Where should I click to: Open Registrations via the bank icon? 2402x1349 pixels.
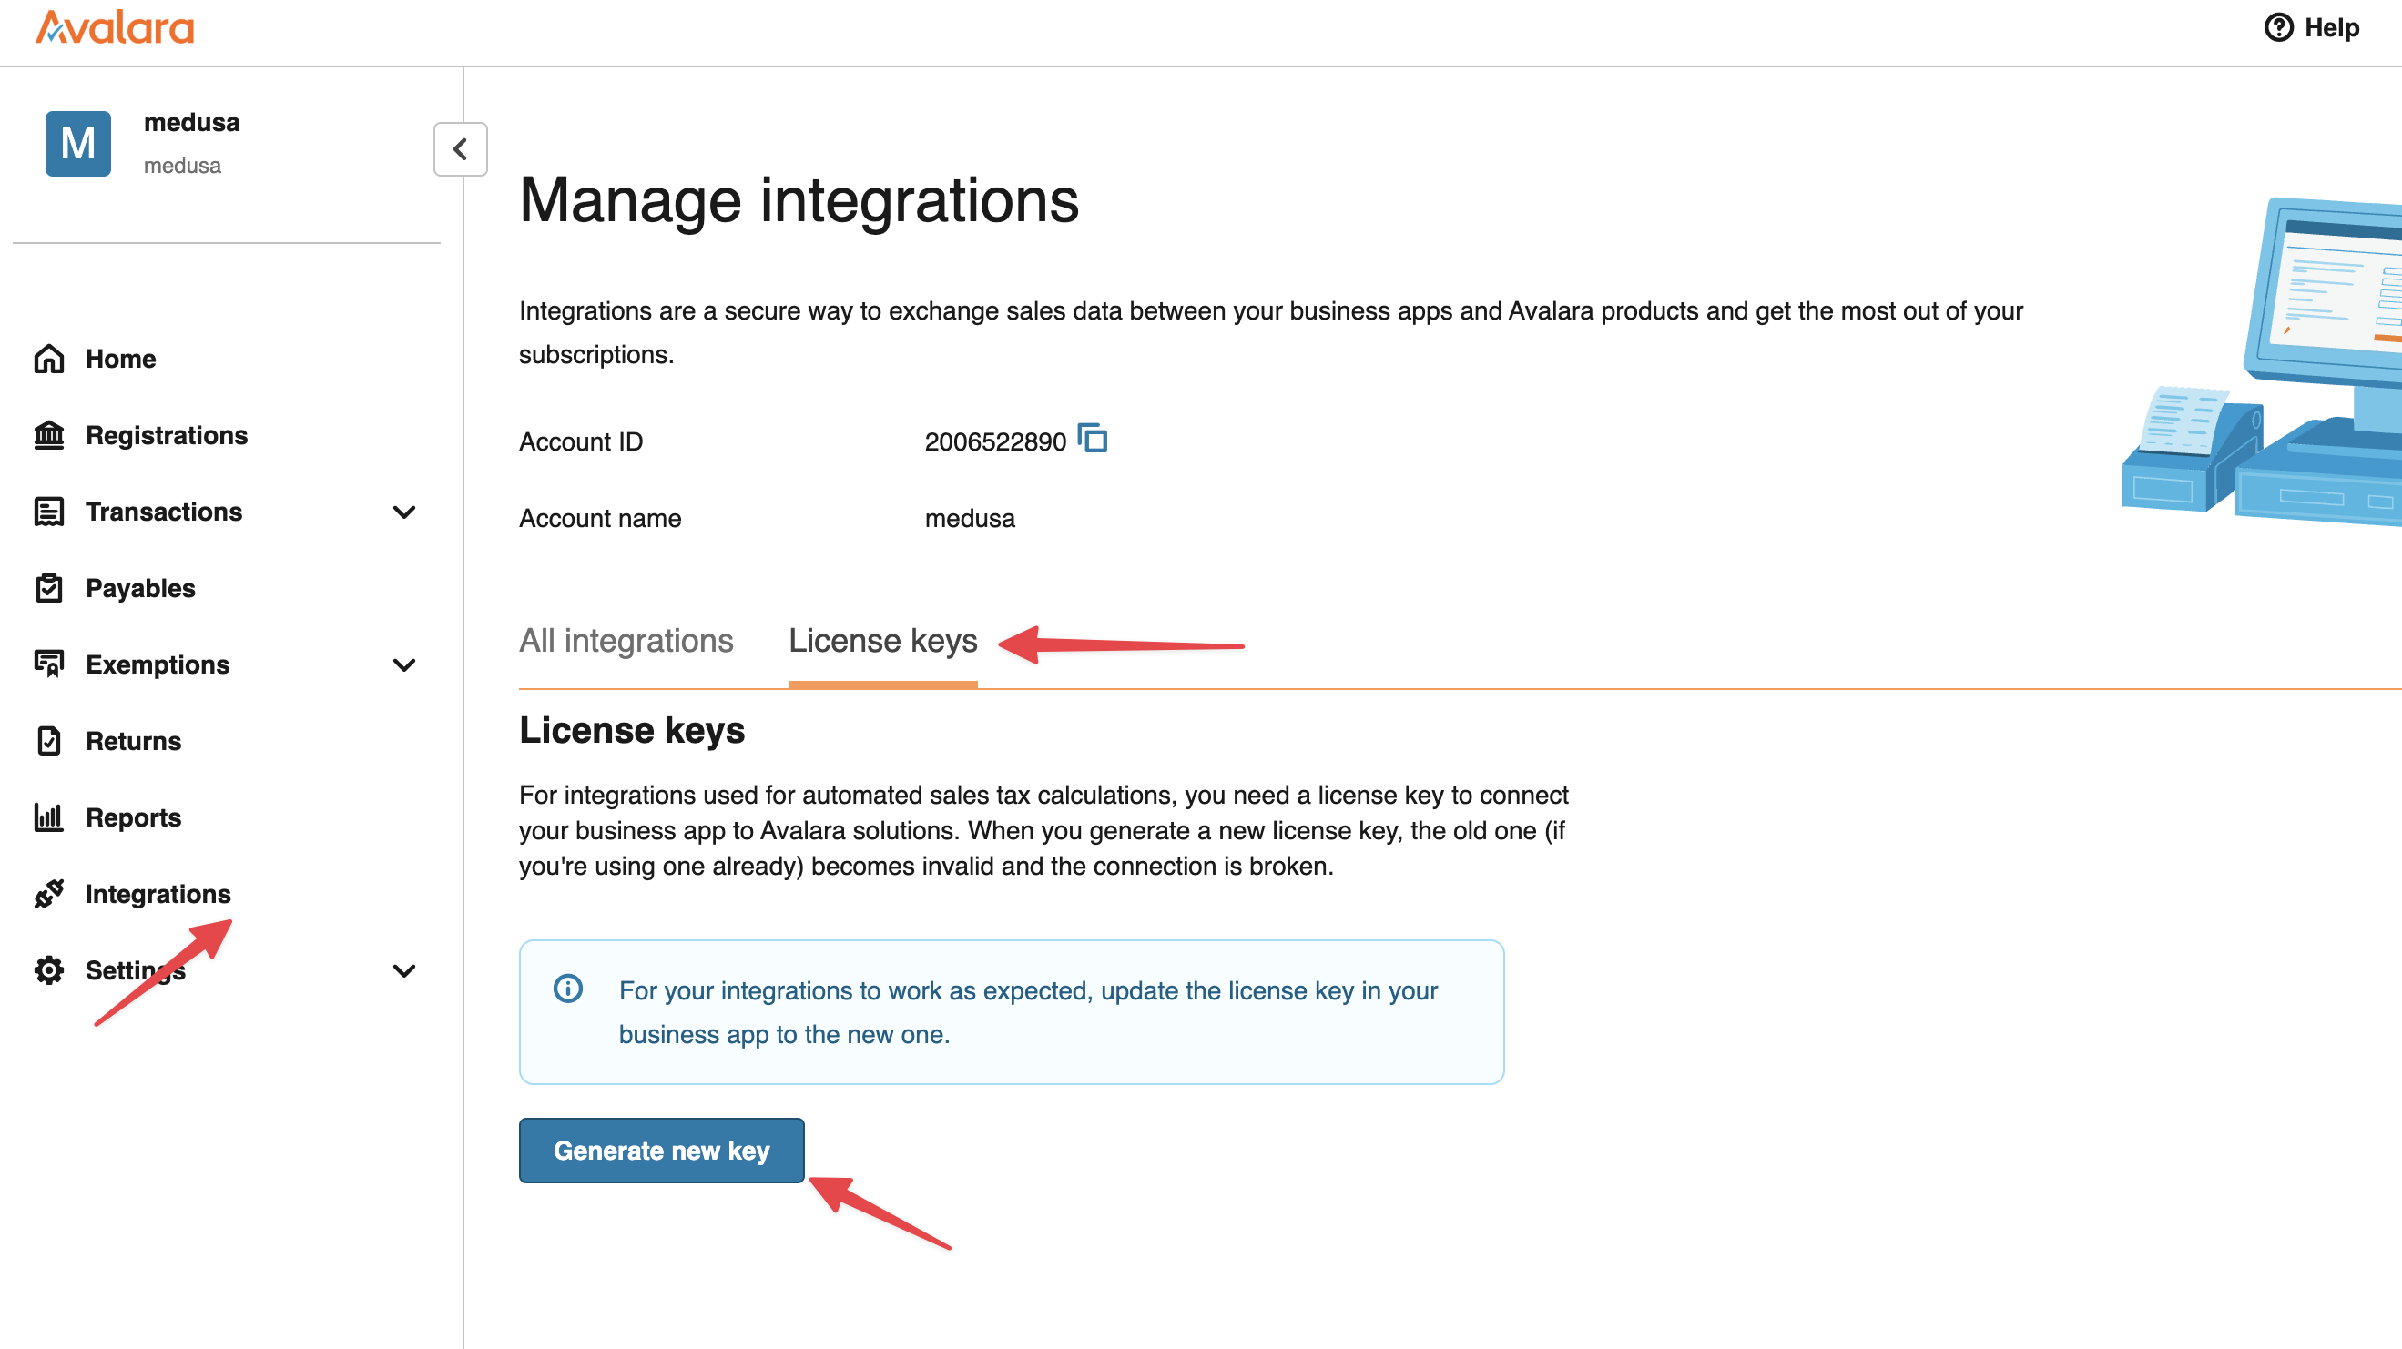[49, 434]
